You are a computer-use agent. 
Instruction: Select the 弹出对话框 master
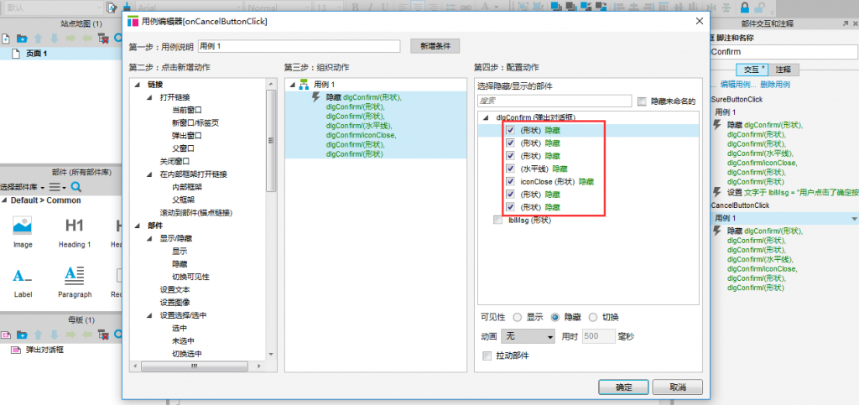(x=45, y=350)
